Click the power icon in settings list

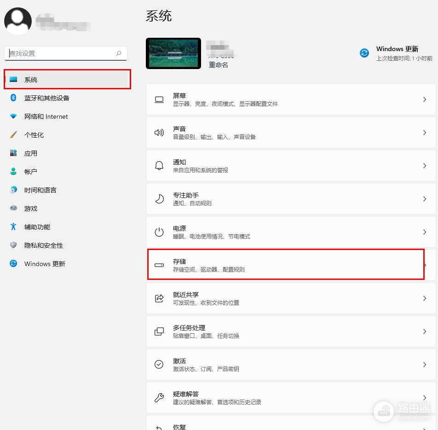tap(159, 232)
